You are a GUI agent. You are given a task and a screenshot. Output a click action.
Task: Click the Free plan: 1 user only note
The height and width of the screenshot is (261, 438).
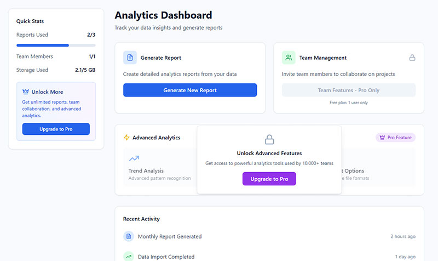tap(349, 103)
